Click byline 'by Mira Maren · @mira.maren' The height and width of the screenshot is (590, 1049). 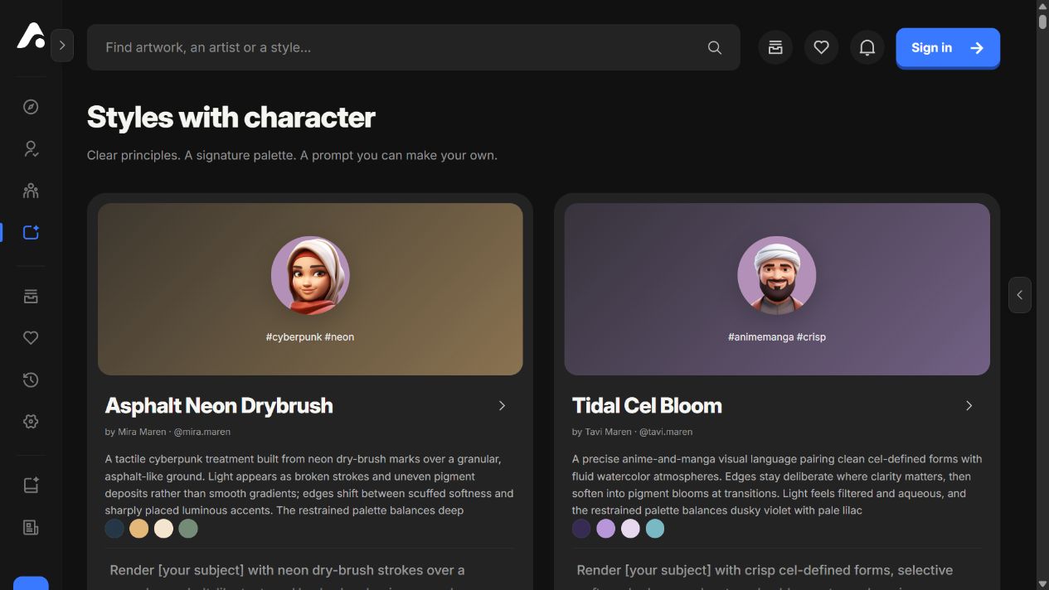168,432
